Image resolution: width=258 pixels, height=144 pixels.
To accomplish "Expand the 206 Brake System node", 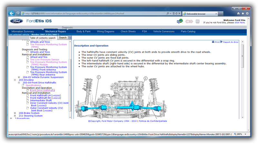I will tap(15, 113).
